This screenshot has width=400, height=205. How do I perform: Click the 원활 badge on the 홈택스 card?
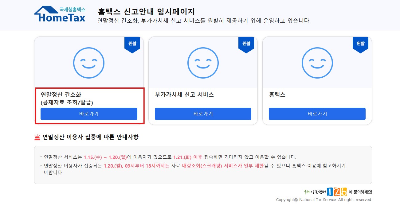[x=360, y=43]
